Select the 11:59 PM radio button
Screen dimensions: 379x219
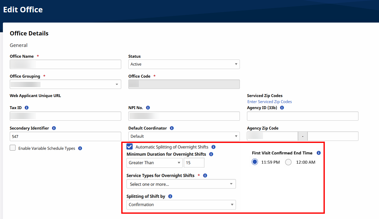[x=255, y=162]
